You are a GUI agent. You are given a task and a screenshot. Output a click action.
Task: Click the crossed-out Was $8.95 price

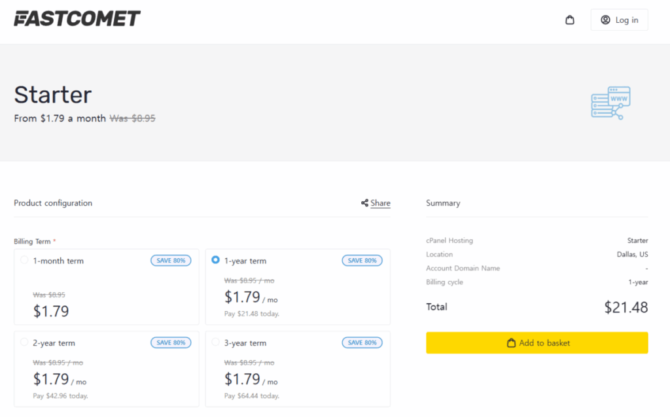click(133, 118)
